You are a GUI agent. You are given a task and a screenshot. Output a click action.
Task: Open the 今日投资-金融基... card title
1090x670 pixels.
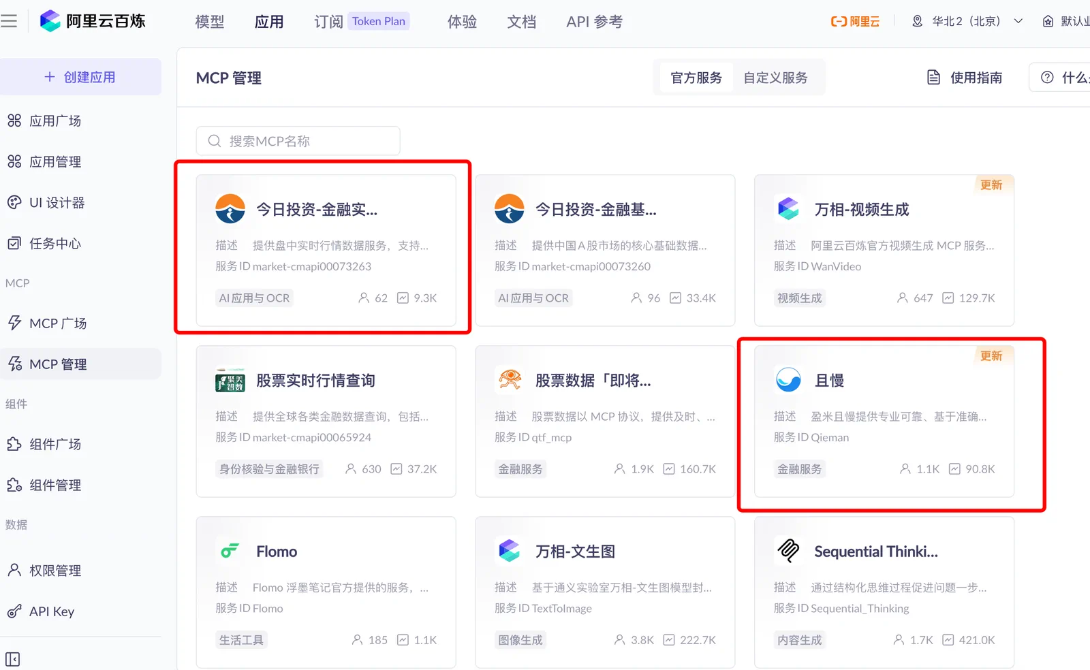pos(596,209)
